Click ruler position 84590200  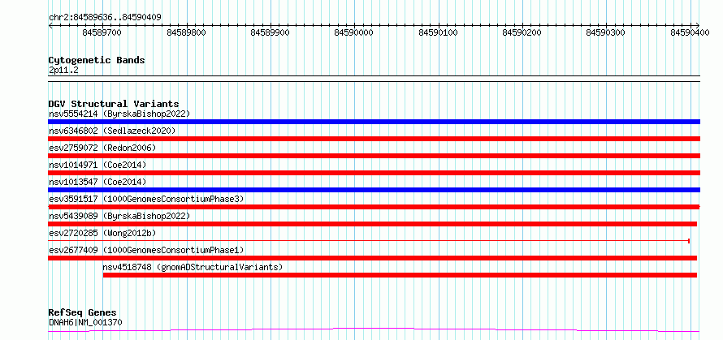pyautogui.click(x=522, y=32)
